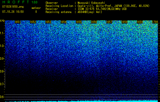Click the 0.6 kHz axis label
Image resolution: width=160 pixels, height=102 pixels.
click(2, 97)
